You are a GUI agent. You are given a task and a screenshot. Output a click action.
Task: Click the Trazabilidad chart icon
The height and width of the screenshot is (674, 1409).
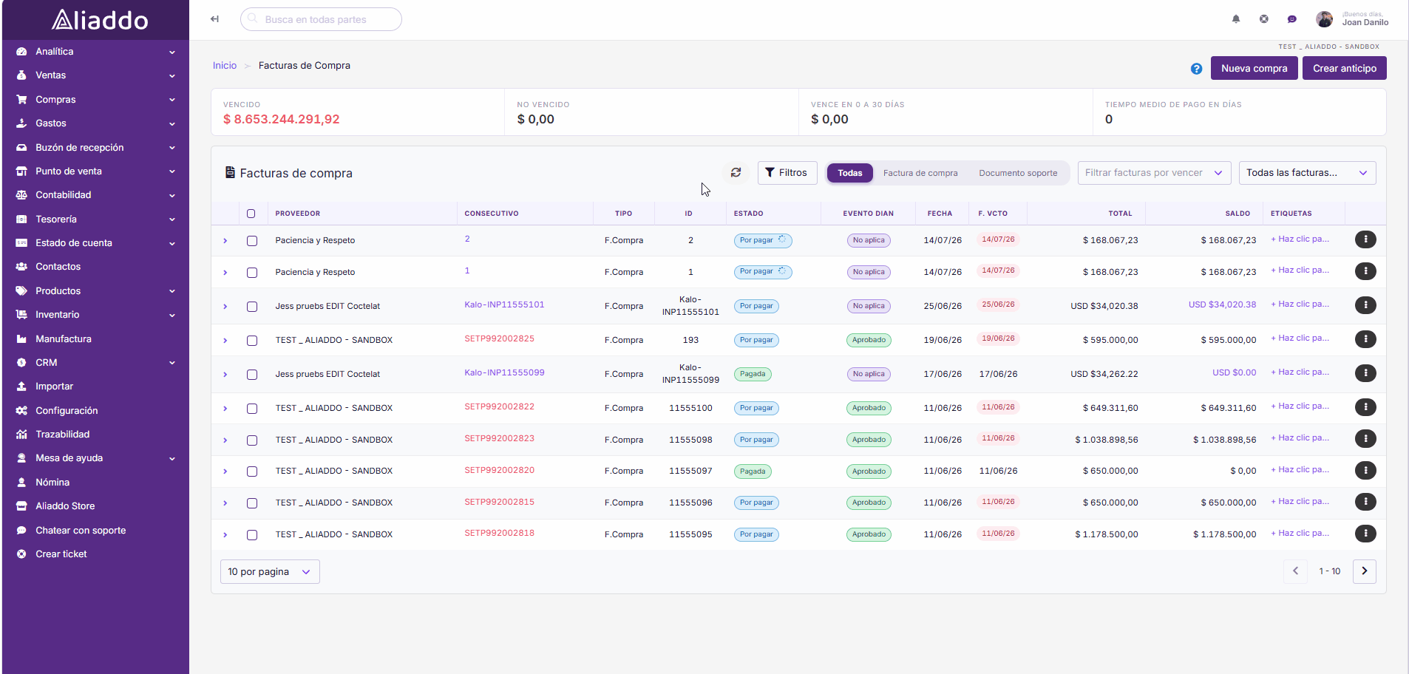pos(21,435)
